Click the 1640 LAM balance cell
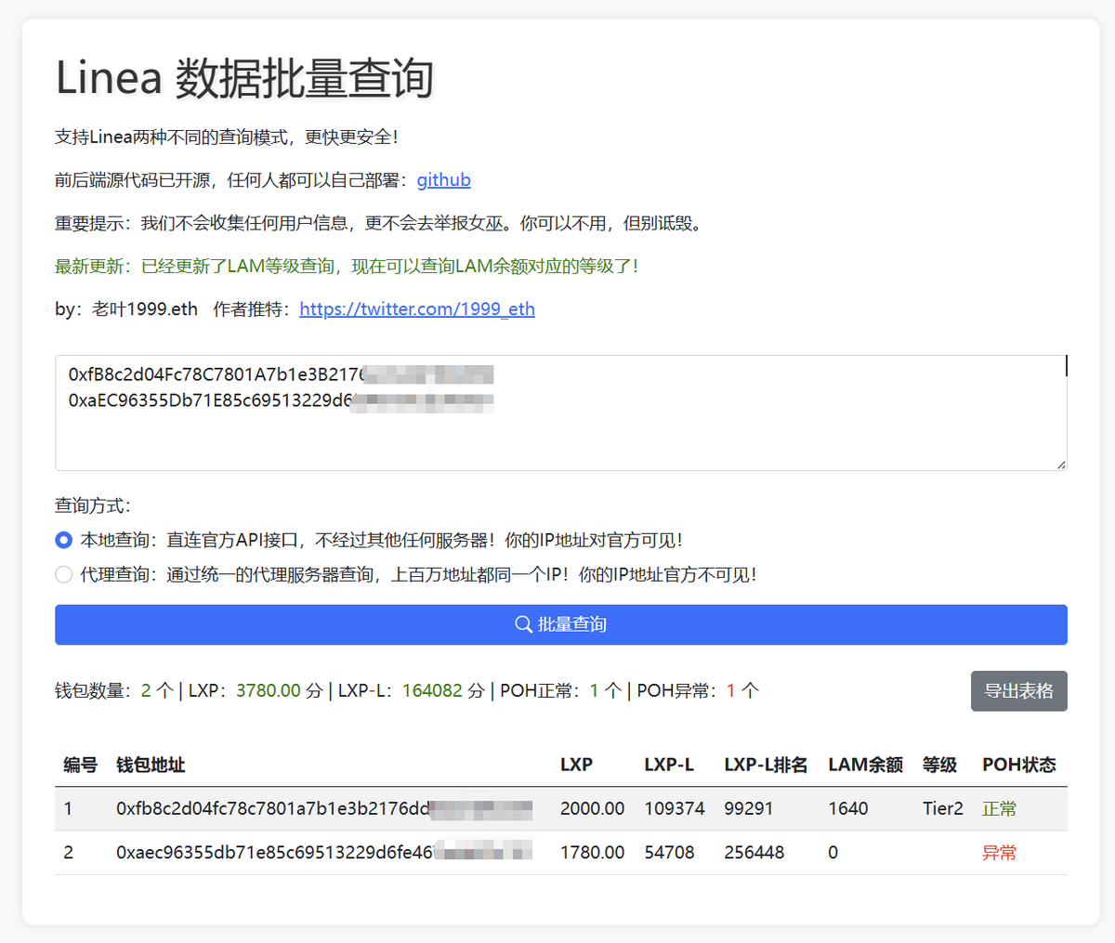 coord(848,808)
